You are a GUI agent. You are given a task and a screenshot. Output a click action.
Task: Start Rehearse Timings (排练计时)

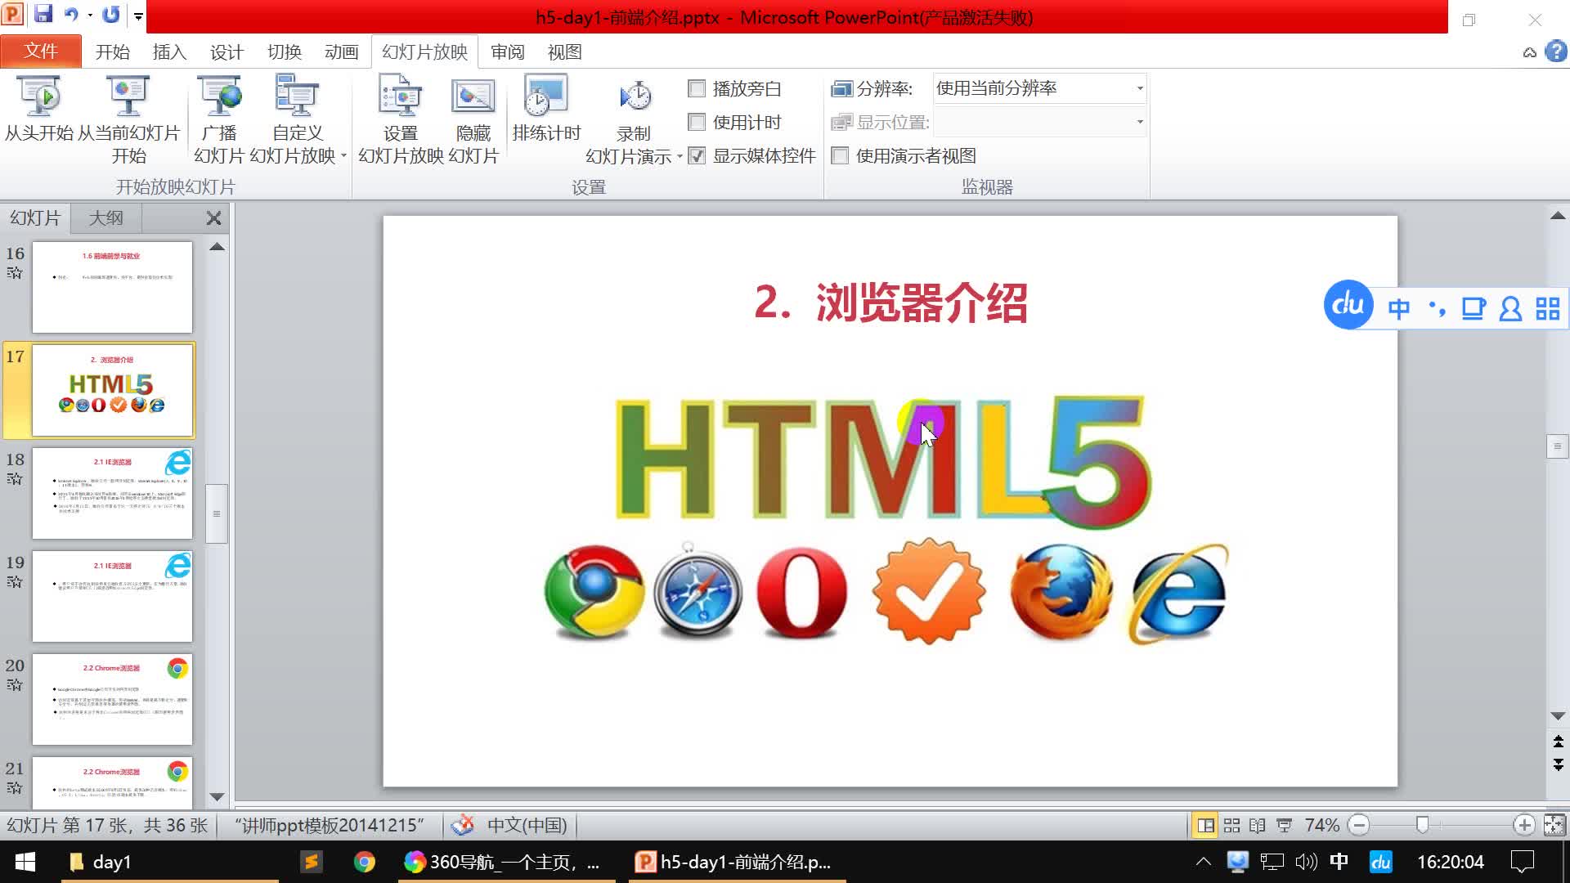546,110
